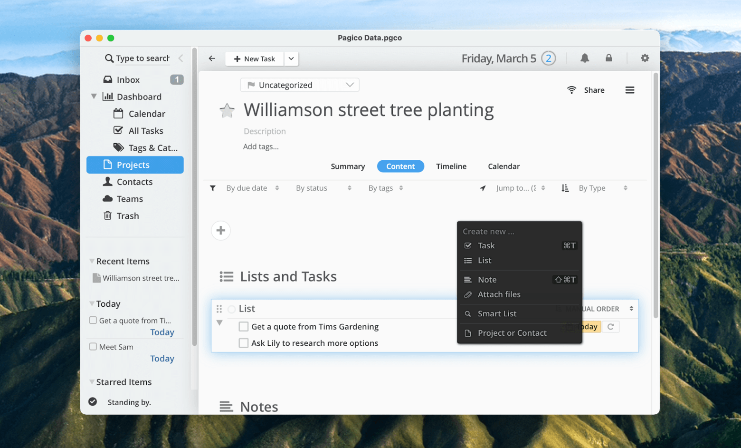Choose Task from Create new menu
The height and width of the screenshot is (448, 741).
[520, 246]
